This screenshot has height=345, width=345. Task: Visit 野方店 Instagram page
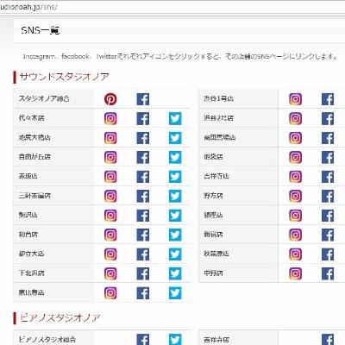tap(295, 196)
